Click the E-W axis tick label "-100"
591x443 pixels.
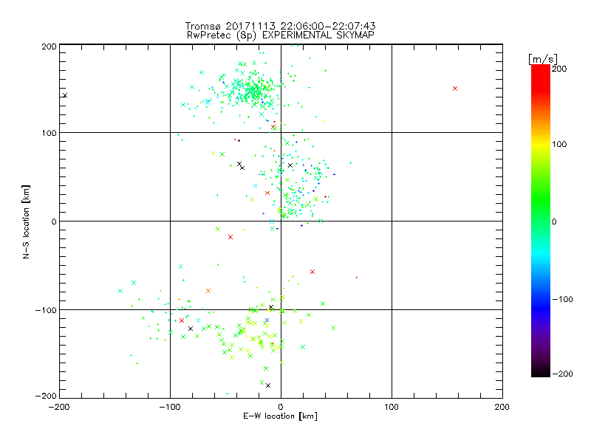click(x=170, y=407)
